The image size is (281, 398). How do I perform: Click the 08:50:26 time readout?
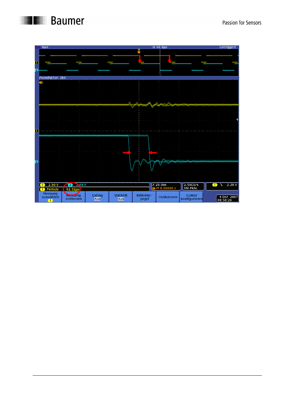(225, 200)
